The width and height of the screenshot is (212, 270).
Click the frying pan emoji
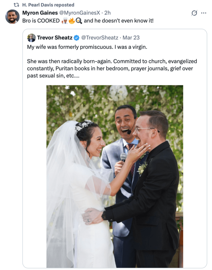click(x=79, y=21)
